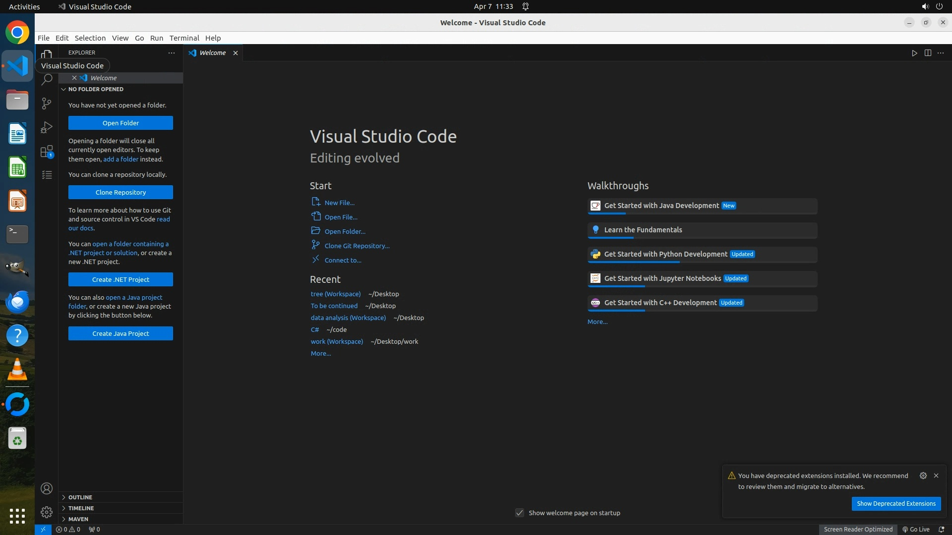Click Go Live in status bar
952x535 pixels.
[916, 530]
